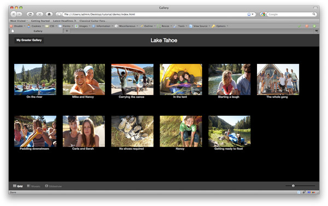
Task: Open the CSS developer menu
Action: [51, 26]
